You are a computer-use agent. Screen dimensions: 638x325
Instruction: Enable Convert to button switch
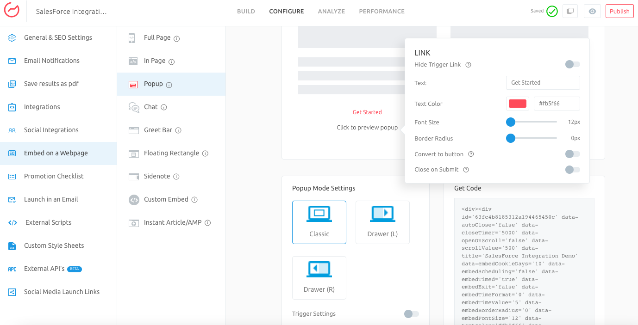(573, 154)
